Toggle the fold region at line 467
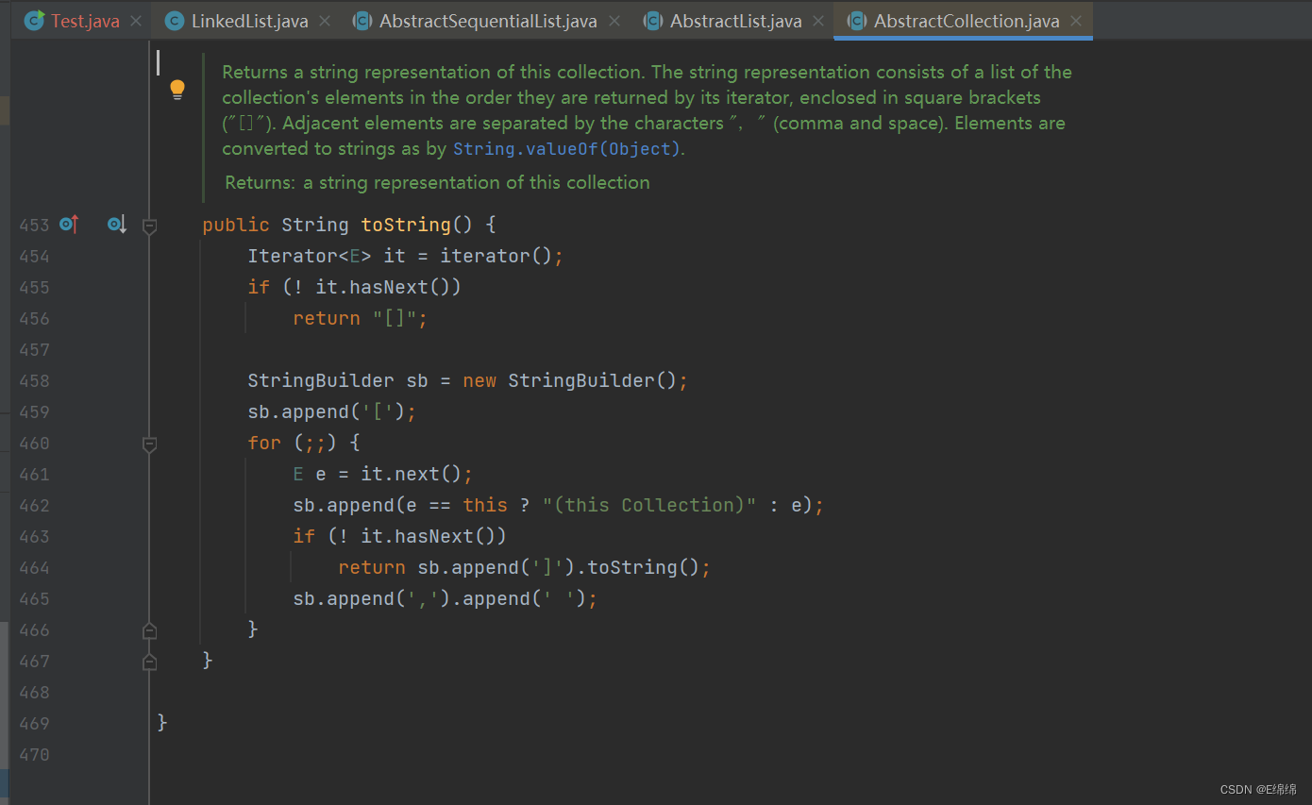Image resolution: width=1312 pixels, height=805 pixels. [x=149, y=661]
